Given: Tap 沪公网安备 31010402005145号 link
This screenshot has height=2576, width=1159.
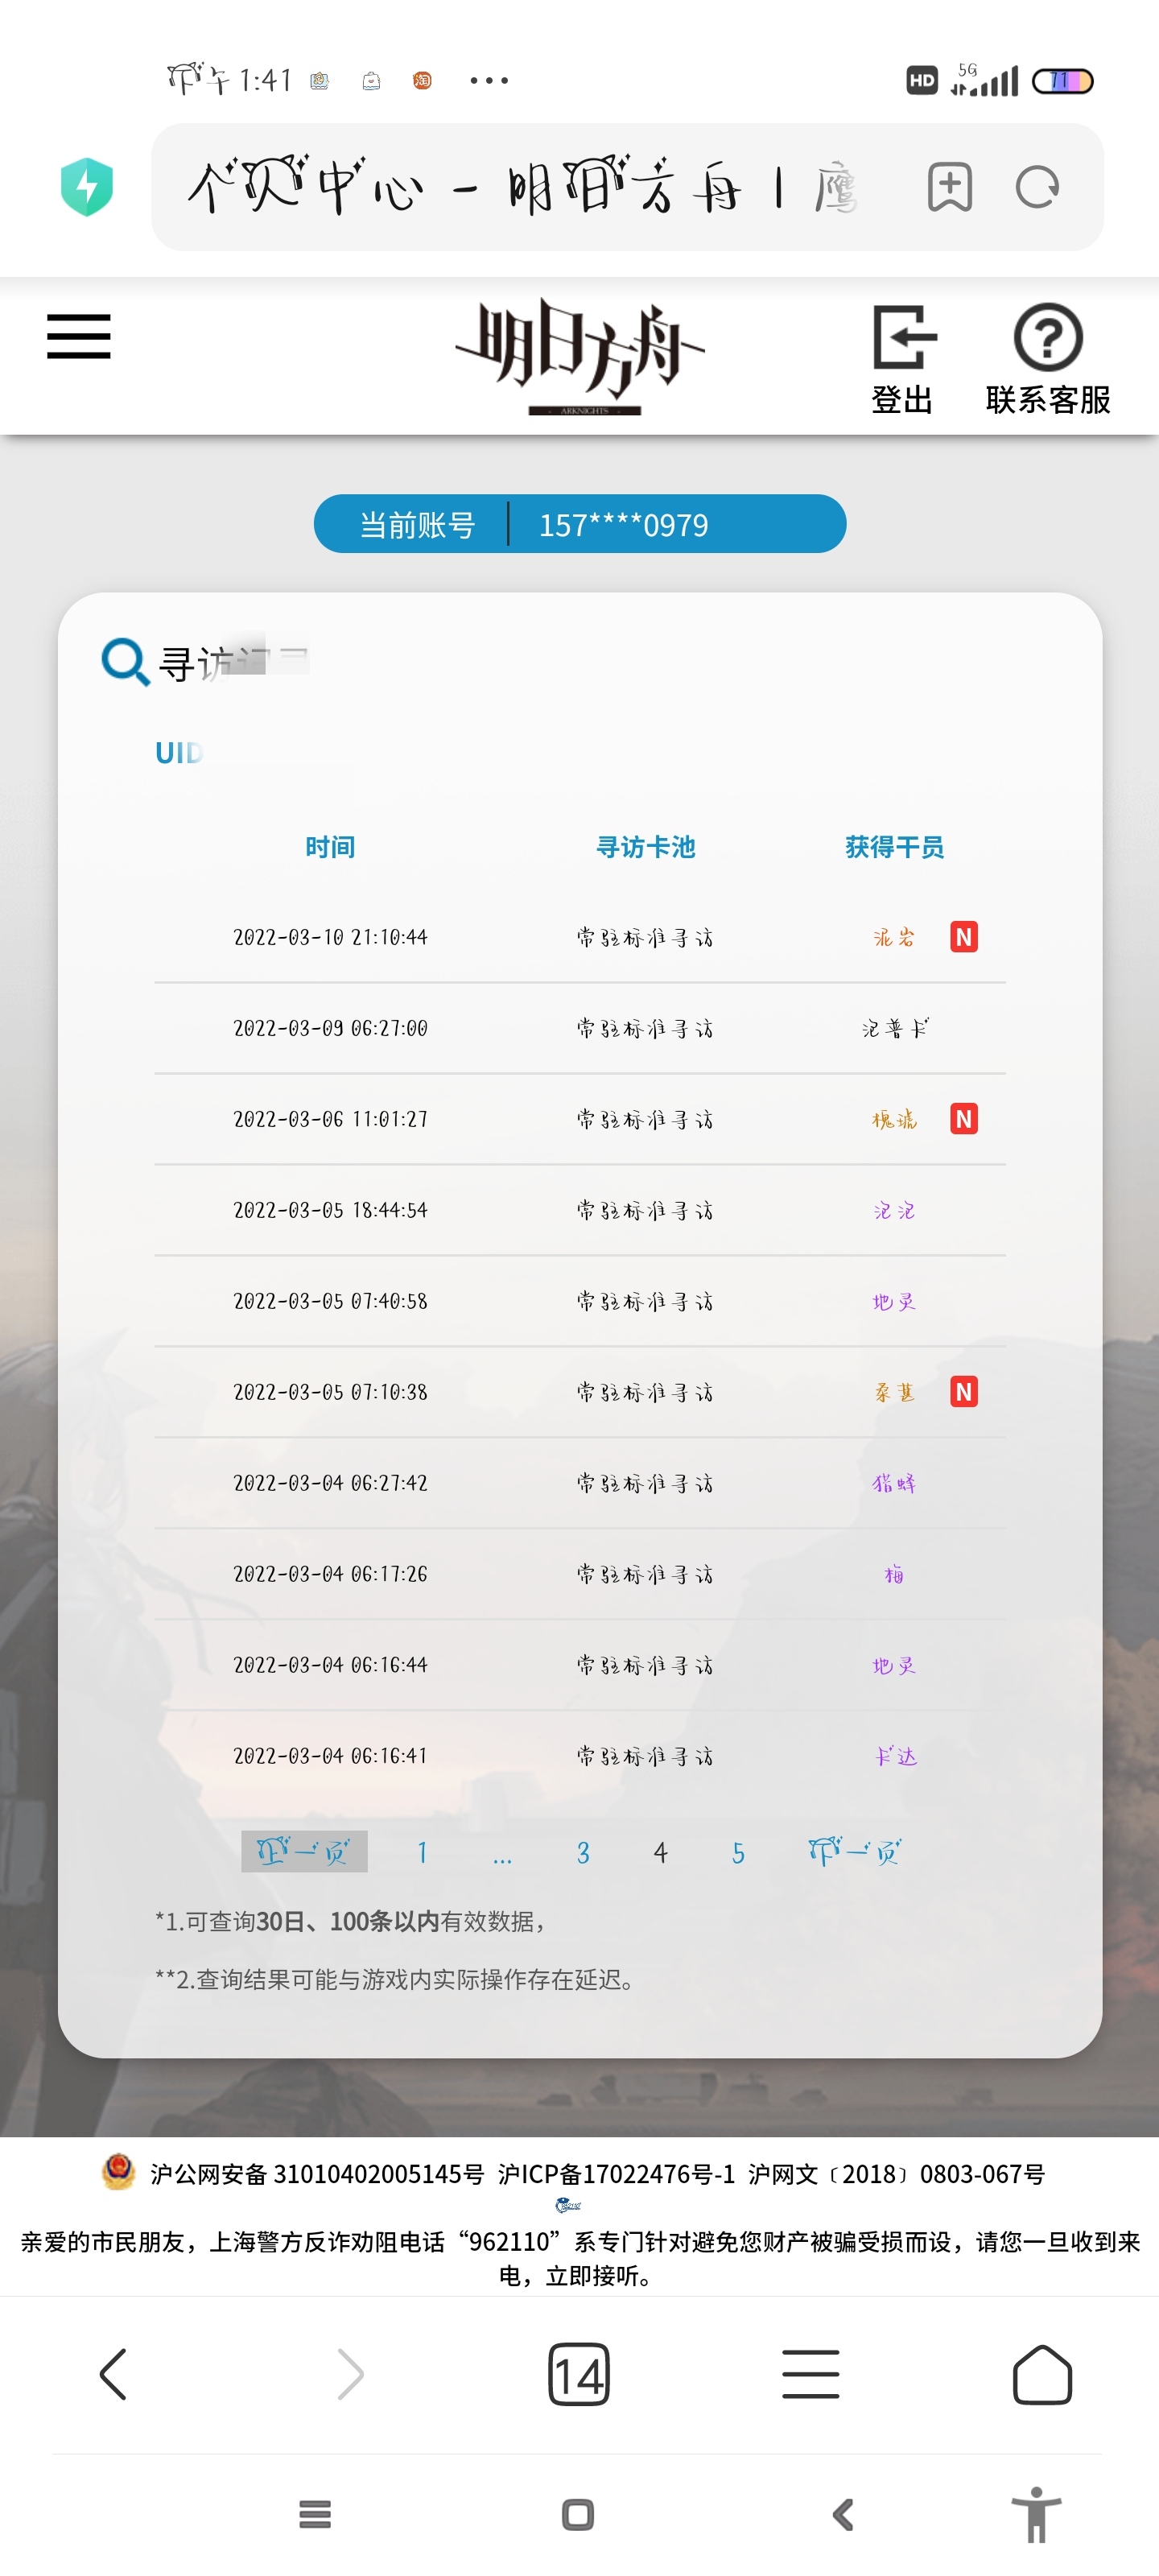Looking at the screenshot, I should tap(317, 2174).
